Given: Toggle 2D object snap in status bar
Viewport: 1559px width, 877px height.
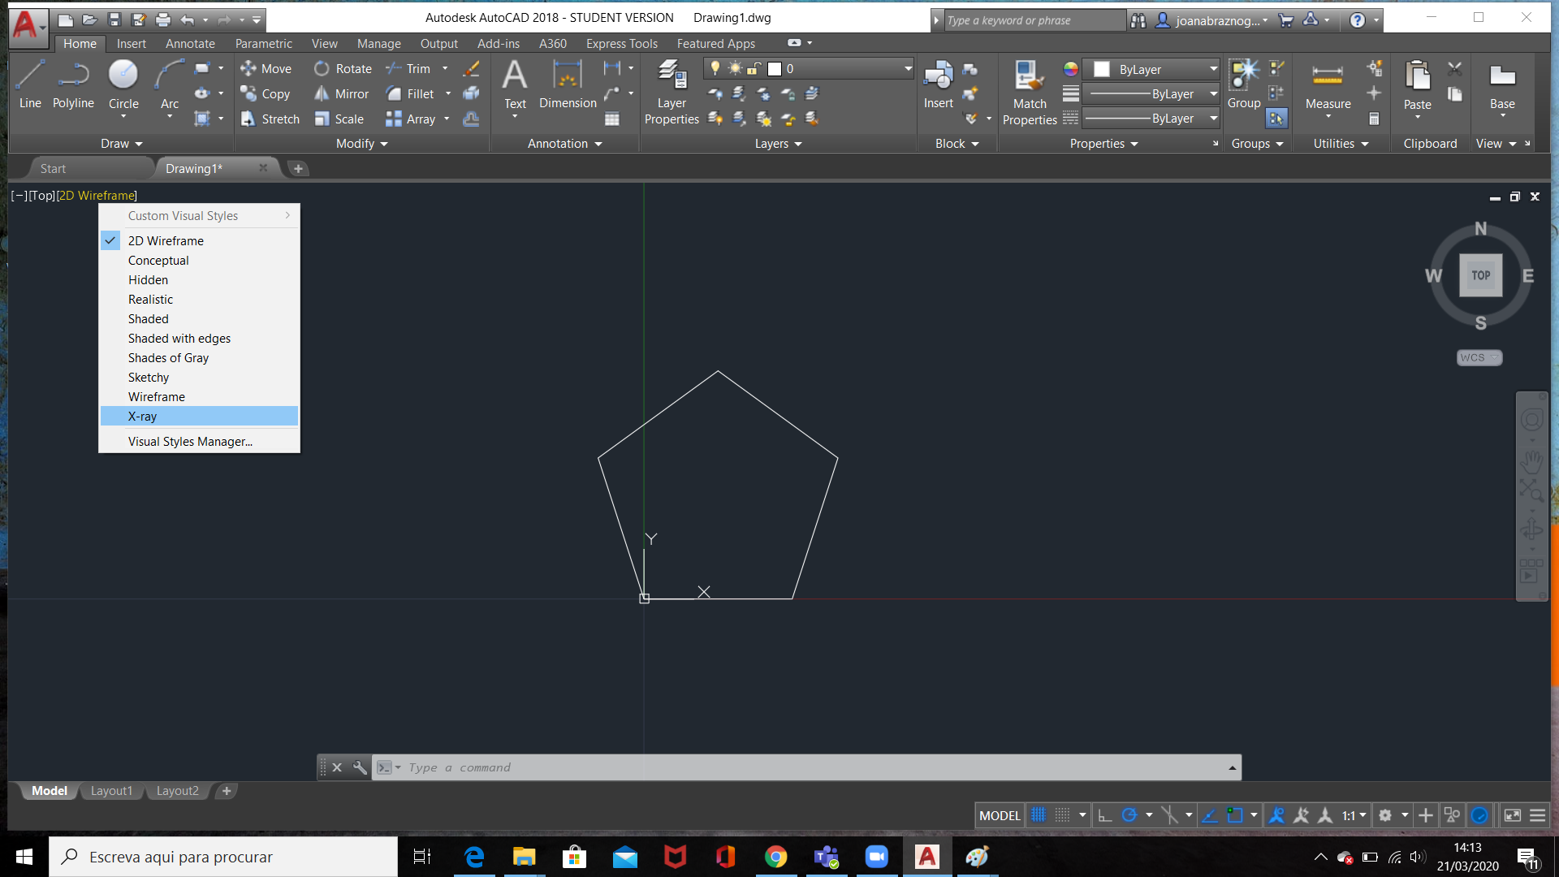Looking at the screenshot, I should 1235,815.
